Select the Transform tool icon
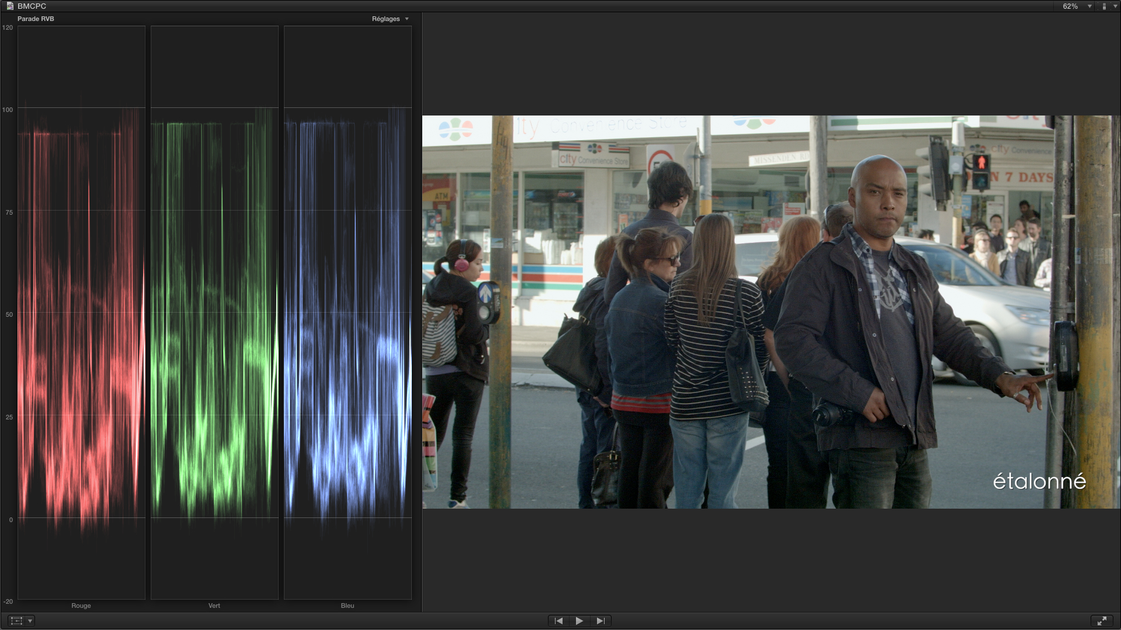Viewport: 1121px width, 630px height. point(17,621)
